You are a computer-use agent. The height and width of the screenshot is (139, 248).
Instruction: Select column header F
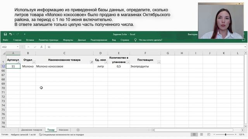(145, 53)
